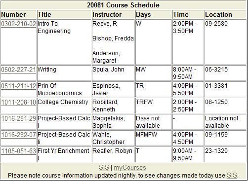Open course link 1011-208-10

(18, 102)
